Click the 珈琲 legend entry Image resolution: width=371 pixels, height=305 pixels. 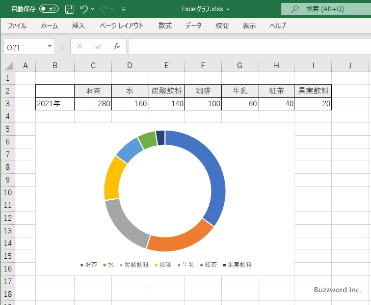(x=163, y=265)
